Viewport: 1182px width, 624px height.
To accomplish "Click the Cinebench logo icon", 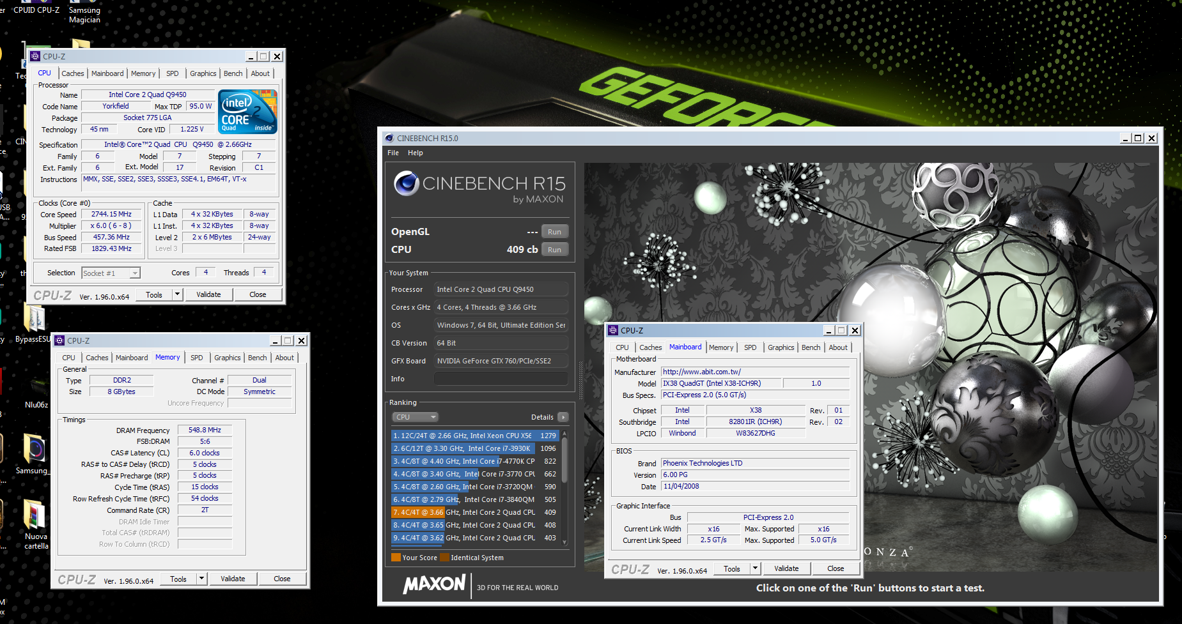I will tap(407, 183).
